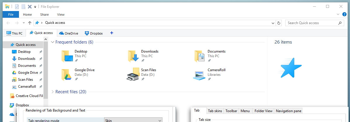The image size is (350, 122).
Task: Click the Quick access address bar path
Action: point(55,23)
